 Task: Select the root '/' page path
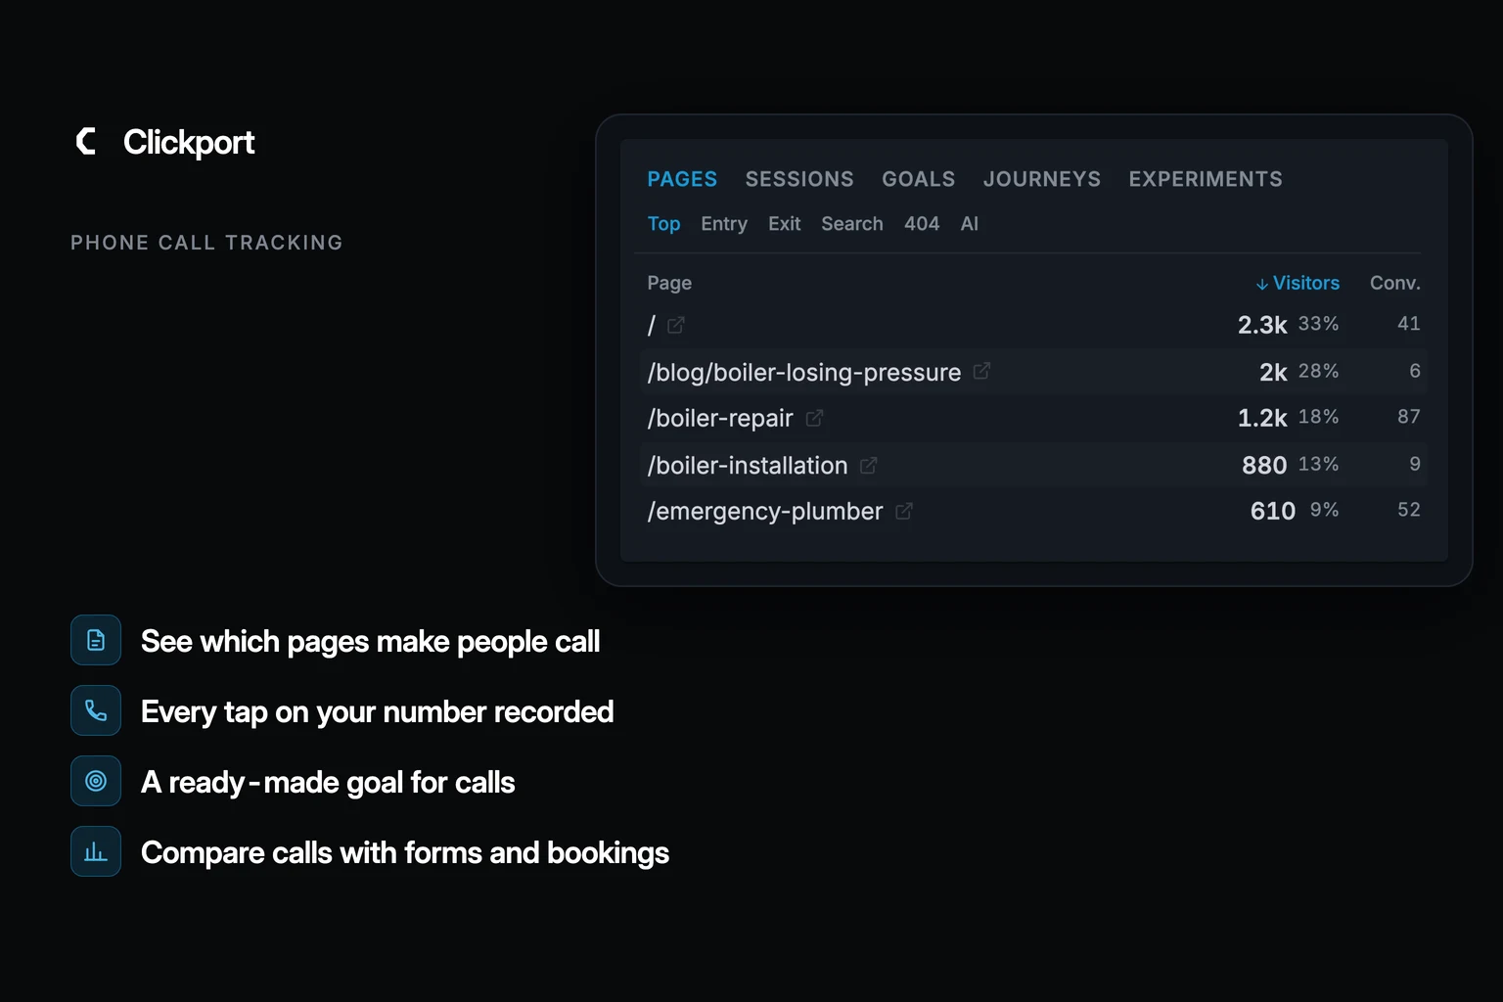coord(652,325)
